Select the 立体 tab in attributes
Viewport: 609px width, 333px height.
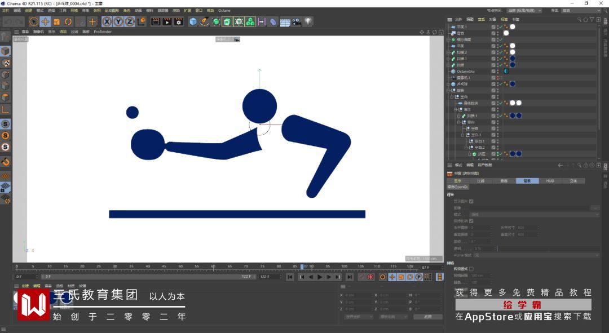[x=573, y=181]
